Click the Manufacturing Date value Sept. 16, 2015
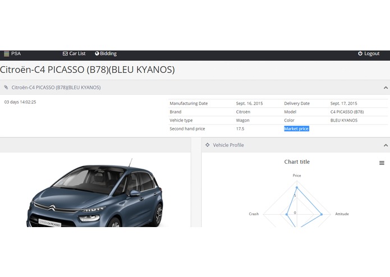 coord(249,103)
